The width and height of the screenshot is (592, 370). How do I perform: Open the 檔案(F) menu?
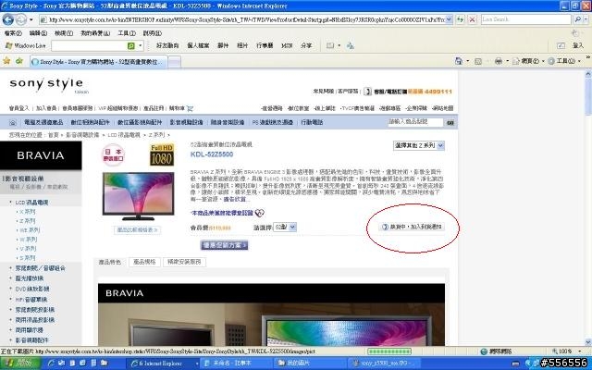coord(13,33)
